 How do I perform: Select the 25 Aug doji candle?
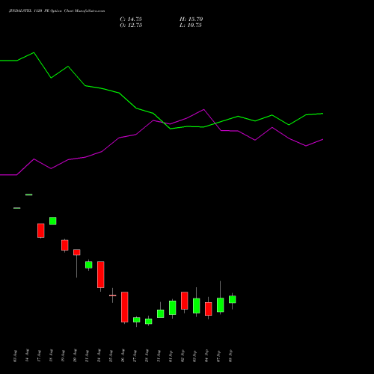click(113, 295)
